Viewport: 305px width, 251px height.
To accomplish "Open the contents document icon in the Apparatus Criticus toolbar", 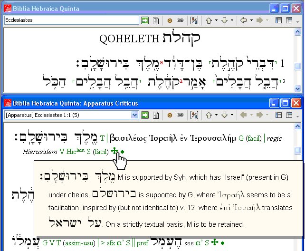I will coord(156,115).
